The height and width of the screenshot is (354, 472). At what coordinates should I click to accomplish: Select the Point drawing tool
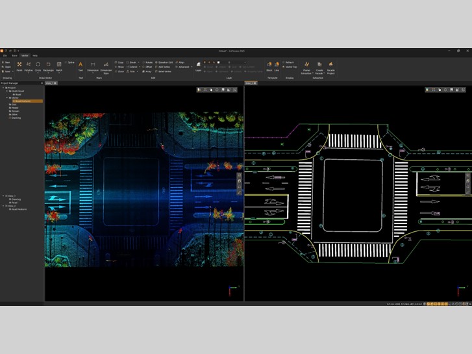tap(19, 66)
